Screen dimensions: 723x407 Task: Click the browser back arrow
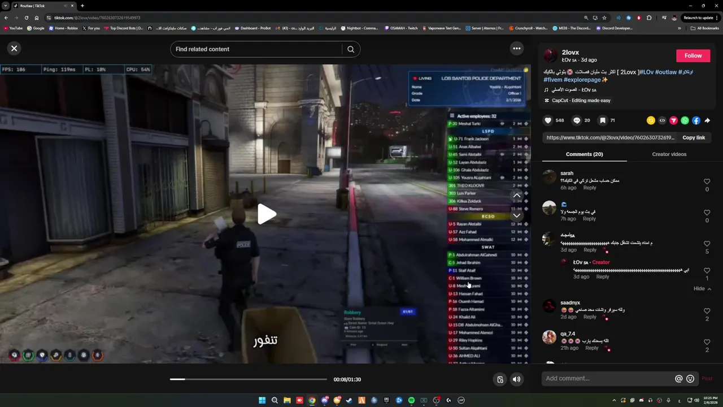[x=6, y=18]
